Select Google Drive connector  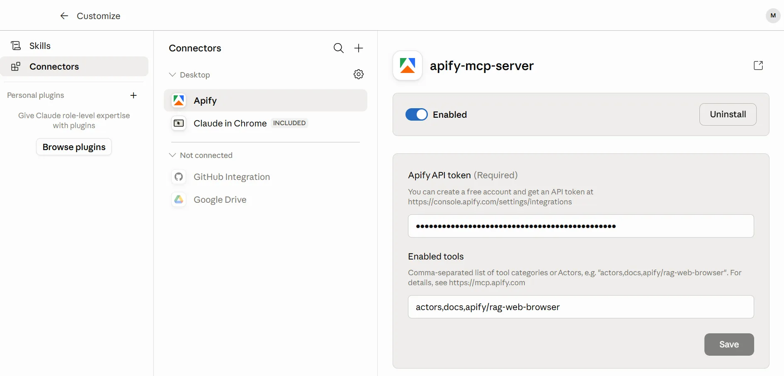(265, 200)
